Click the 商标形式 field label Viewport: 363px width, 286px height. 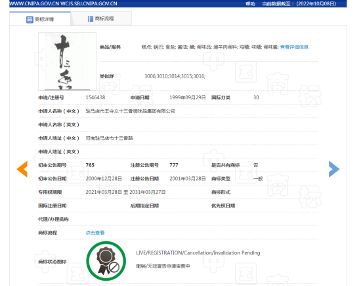pyautogui.click(x=221, y=192)
